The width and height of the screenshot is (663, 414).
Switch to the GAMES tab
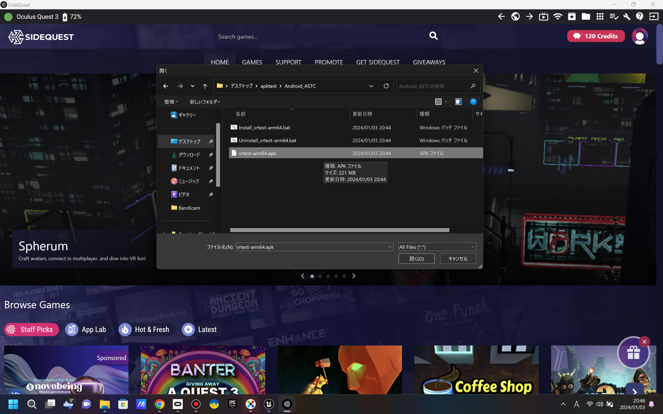[252, 62]
